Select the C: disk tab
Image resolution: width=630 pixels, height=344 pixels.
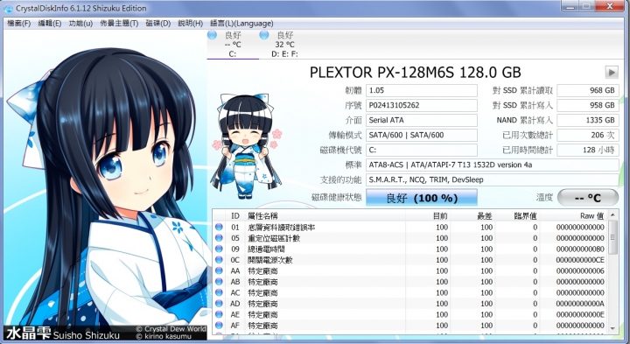(233, 45)
